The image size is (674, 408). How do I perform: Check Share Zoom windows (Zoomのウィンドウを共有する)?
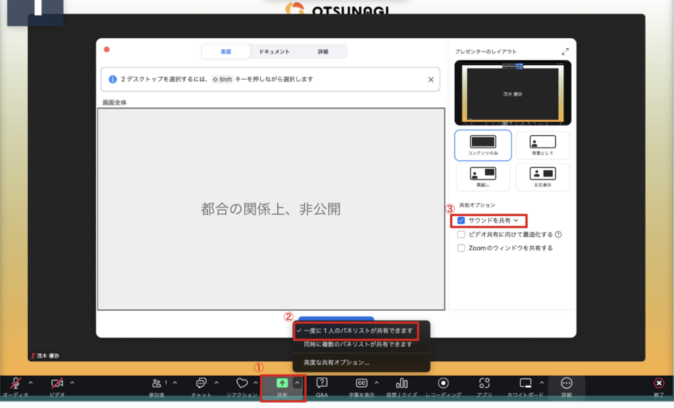pyautogui.click(x=461, y=248)
